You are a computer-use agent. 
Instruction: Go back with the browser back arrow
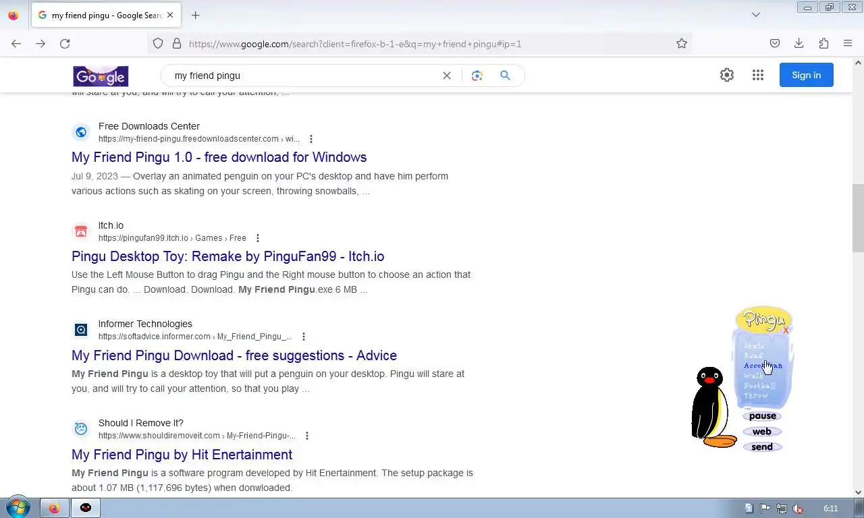click(x=16, y=44)
